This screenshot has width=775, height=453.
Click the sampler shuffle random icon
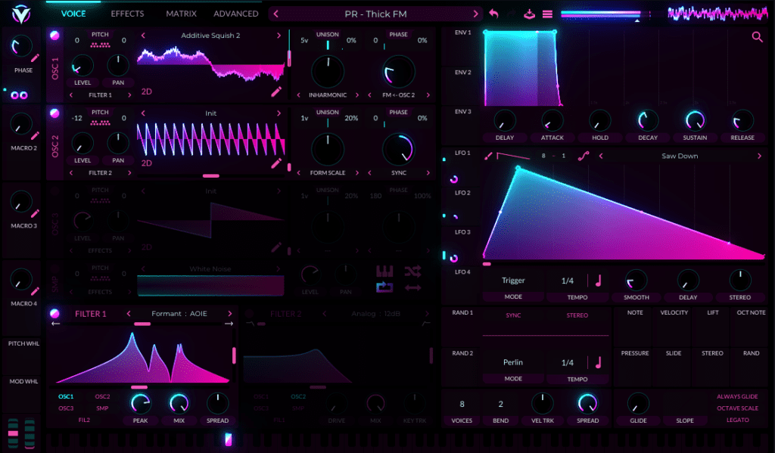pyautogui.click(x=412, y=271)
